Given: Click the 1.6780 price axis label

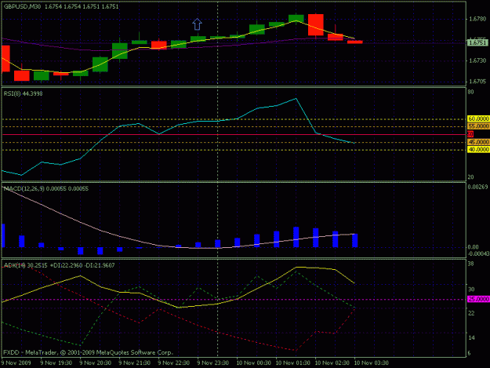Looking at the screenshot, I should click(x=477, y=19).
